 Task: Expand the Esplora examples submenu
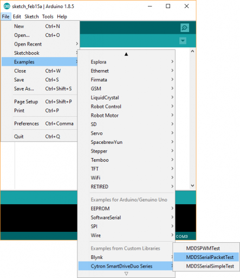[126, 62]
